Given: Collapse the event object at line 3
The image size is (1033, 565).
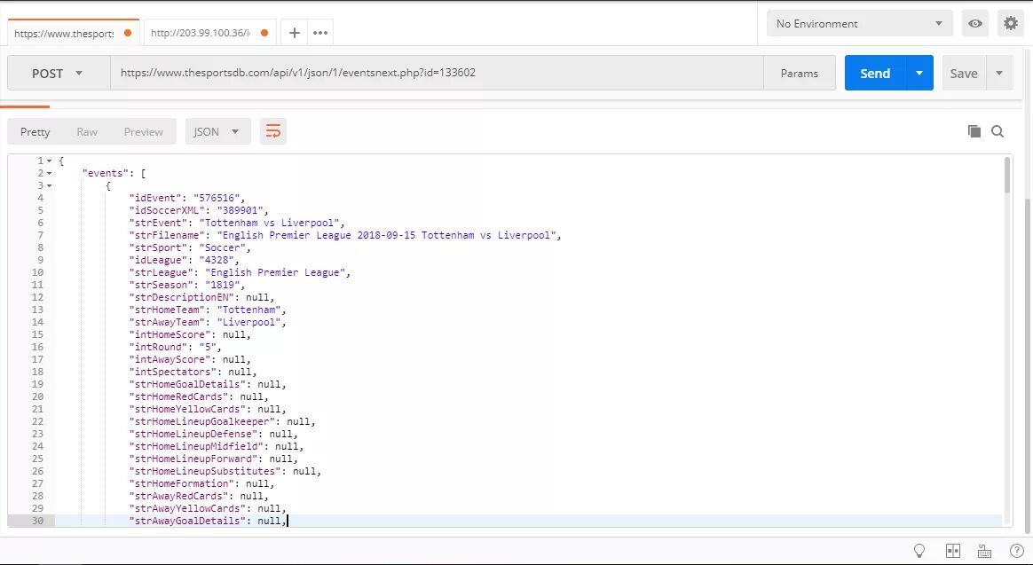Looking at the screenshot, I should click(49, 185).
